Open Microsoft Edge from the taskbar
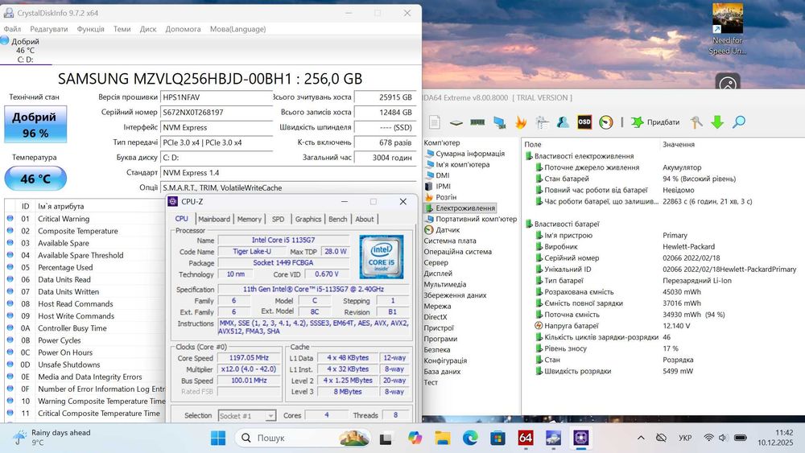This screenshot has height=453, width=805. pos(470,439)
